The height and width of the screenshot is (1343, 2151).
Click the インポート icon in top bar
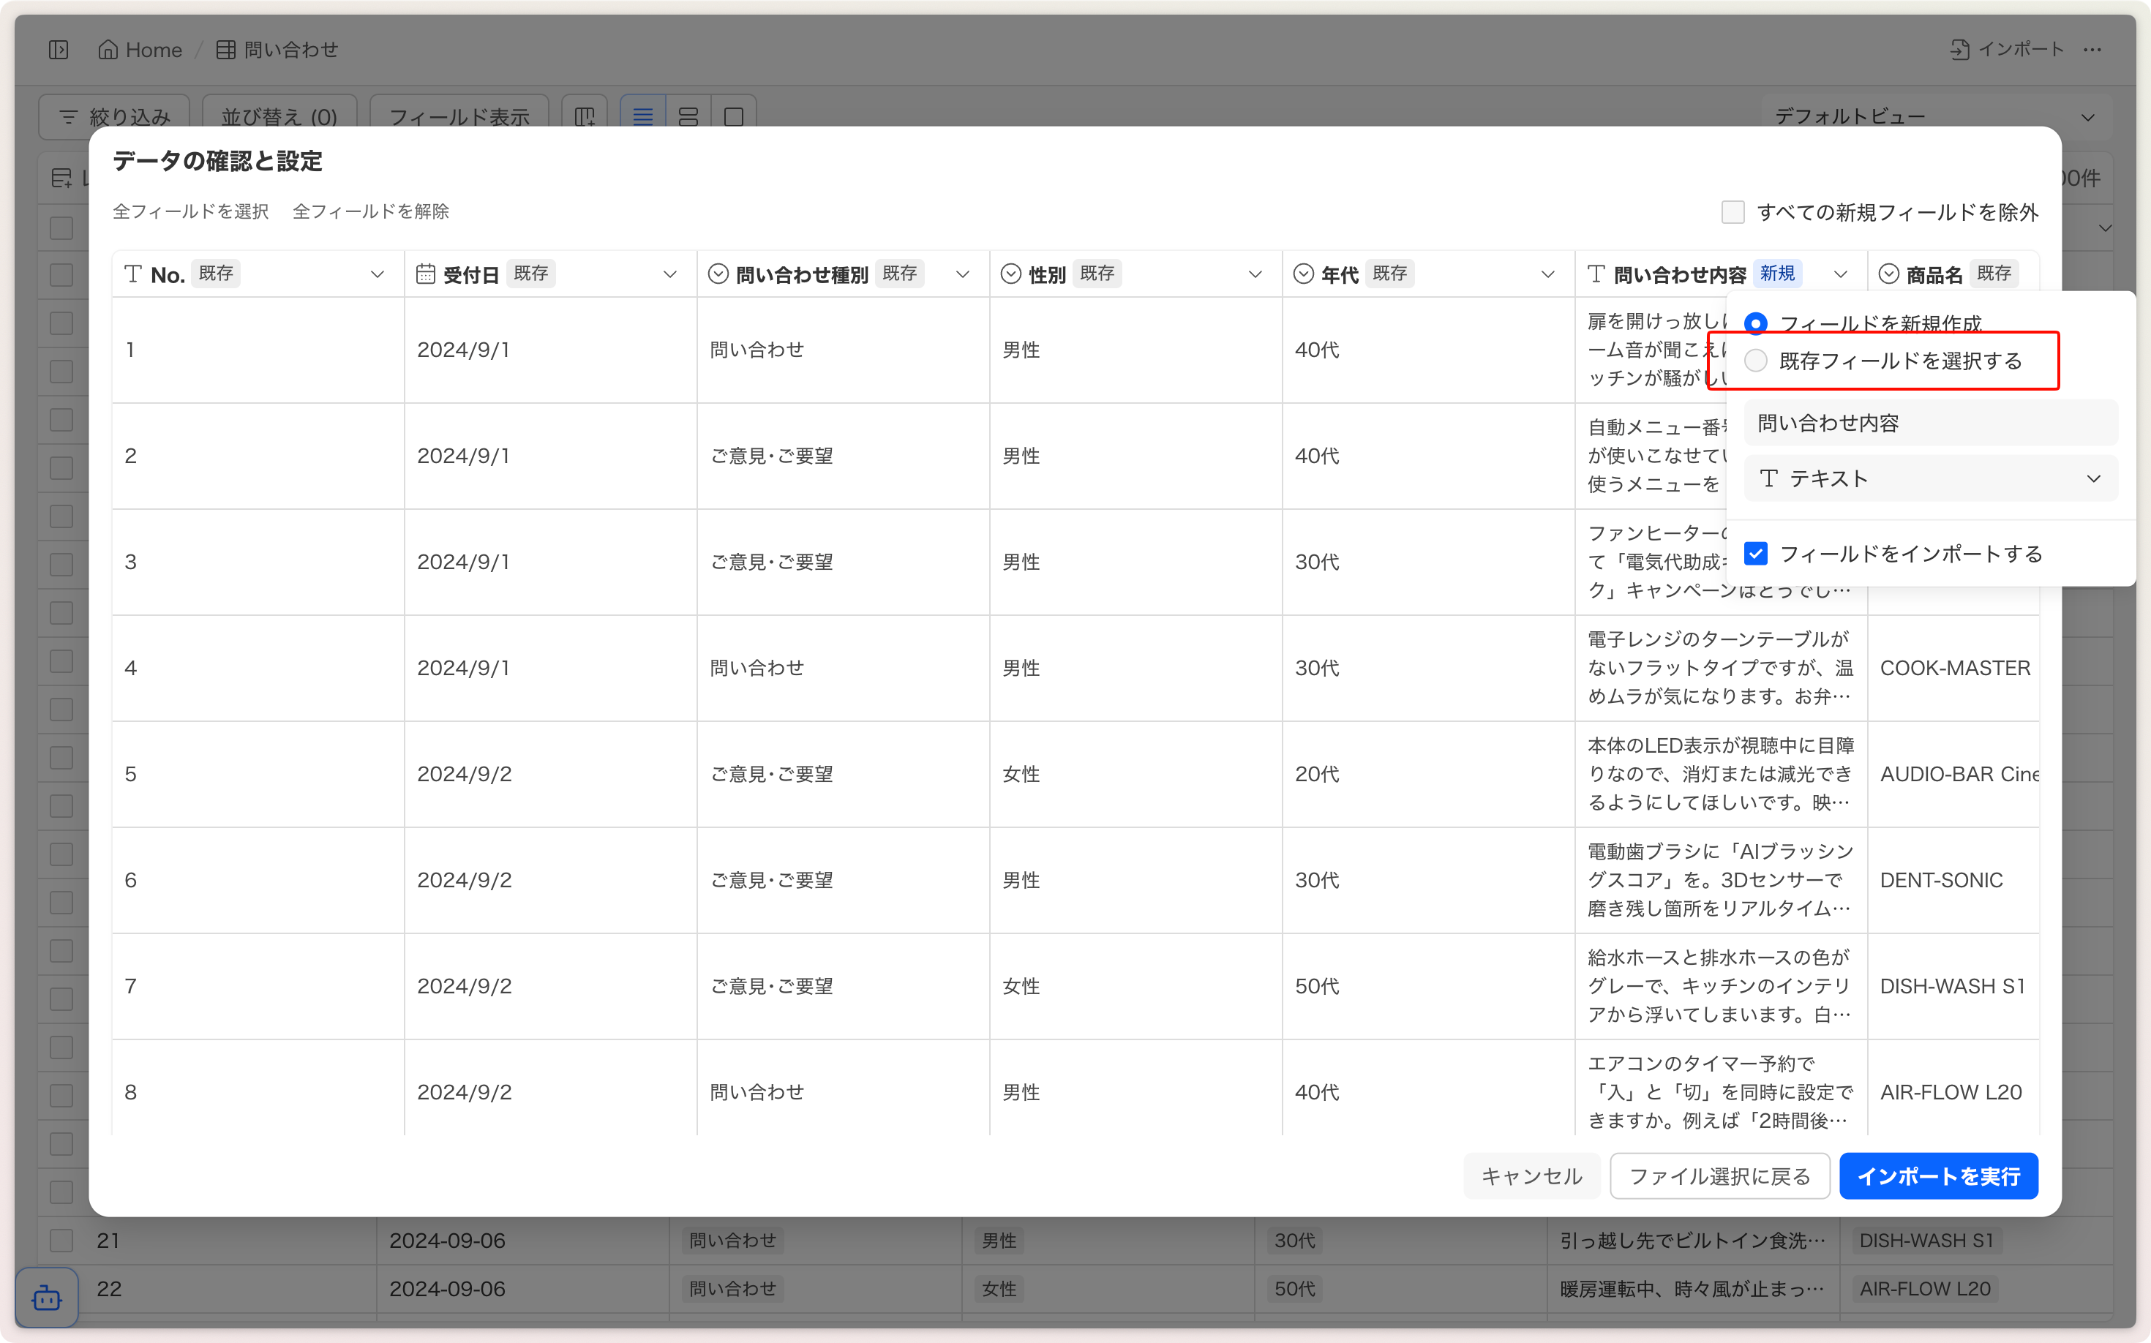[1959, 50]
